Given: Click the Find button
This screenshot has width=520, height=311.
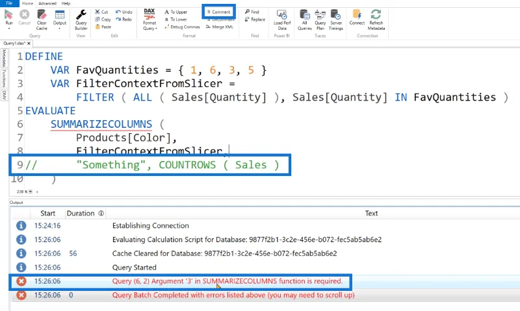Looking at the screenshot, I should tap(252, 12).
